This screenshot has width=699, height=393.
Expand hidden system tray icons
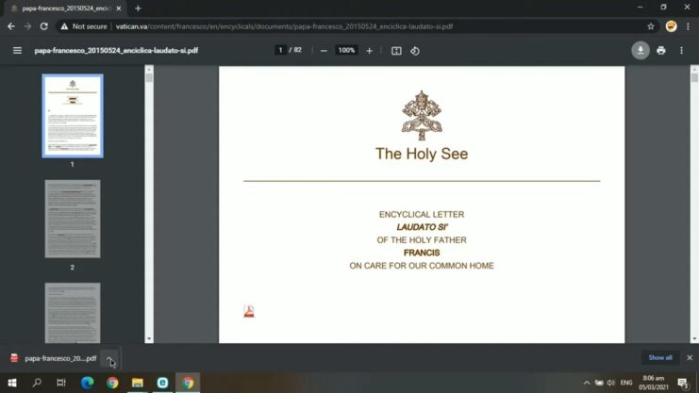[x=587, y=383]
